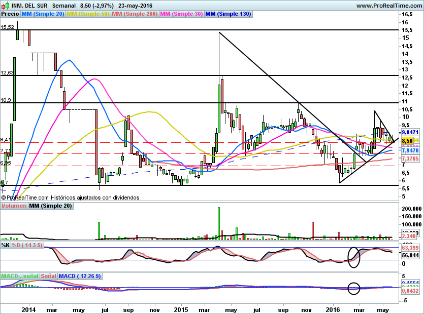
Task: Click the circle marker on the stochastic panel
Action: click(x=354, y=257)
